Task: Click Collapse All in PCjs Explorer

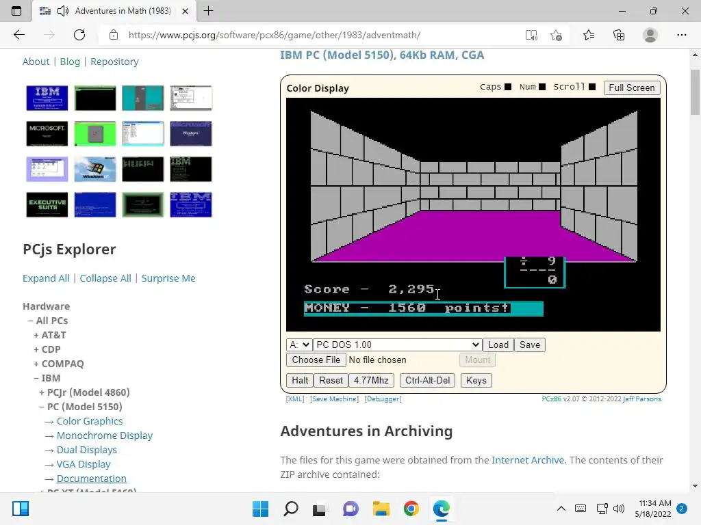Action: tap(105, 278)
